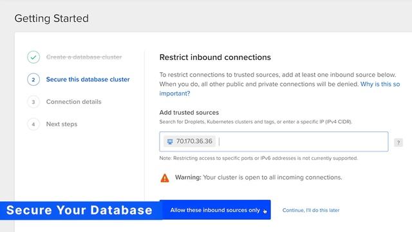Click the computer icon in 70.170.36.36 tag
Viewport: 412px width, 232px height.
[x=170, y=142]
